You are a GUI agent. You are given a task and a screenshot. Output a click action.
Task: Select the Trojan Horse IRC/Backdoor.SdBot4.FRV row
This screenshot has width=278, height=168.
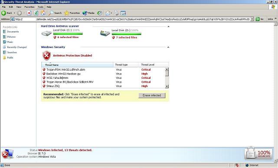click(104, 82)
